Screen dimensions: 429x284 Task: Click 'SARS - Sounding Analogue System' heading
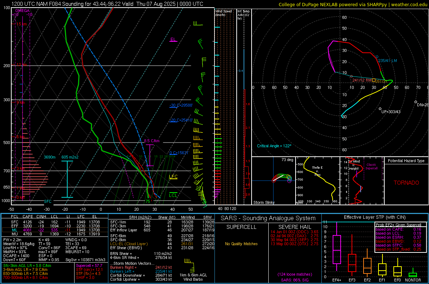[268, 218]
